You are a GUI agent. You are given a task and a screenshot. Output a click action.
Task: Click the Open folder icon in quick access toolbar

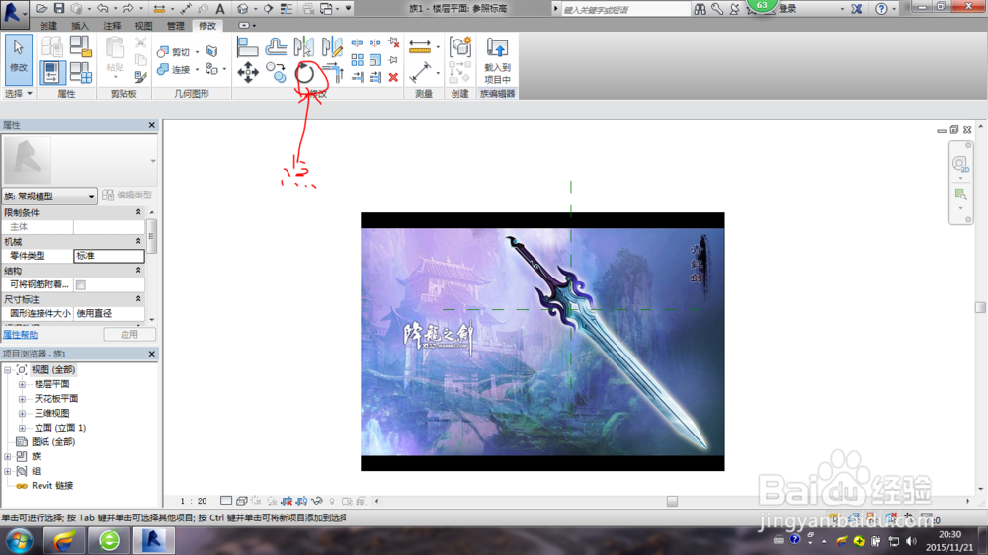41,8
